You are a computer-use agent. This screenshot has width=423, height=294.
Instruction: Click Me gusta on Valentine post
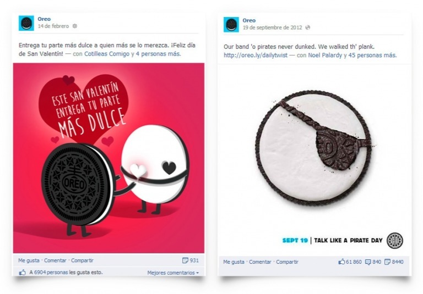tap(29, 260)
